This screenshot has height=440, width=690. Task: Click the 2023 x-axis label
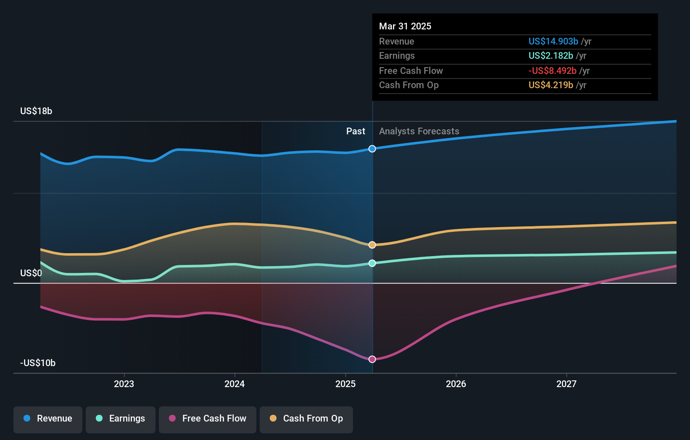(124, 384)
